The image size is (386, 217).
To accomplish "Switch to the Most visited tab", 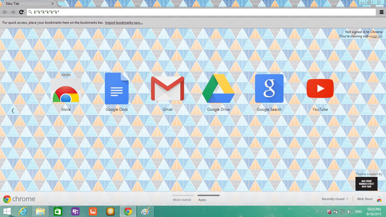I will tap(182, 200).
